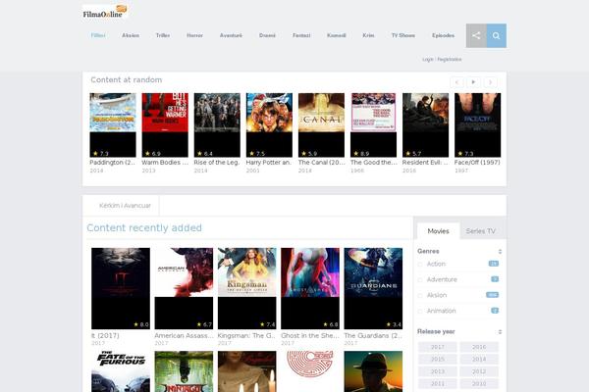589x392 pixels.
Task: Click the Login link
Action: click(x=427, y=59)
